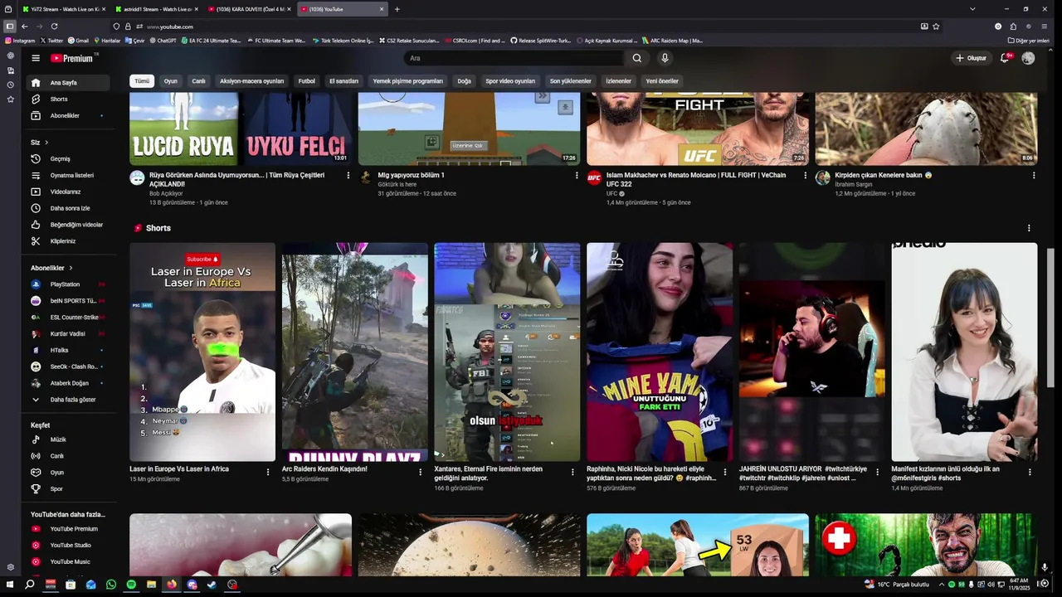1062x597 pixels.
Task: Expand the Abonelikler section header
Action: click(52, 268)
